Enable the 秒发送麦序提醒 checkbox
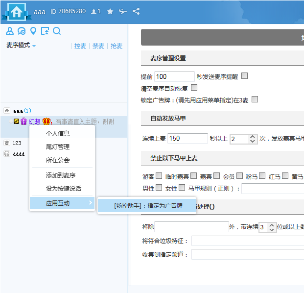 pyautogui.click(x=245, y=76)
